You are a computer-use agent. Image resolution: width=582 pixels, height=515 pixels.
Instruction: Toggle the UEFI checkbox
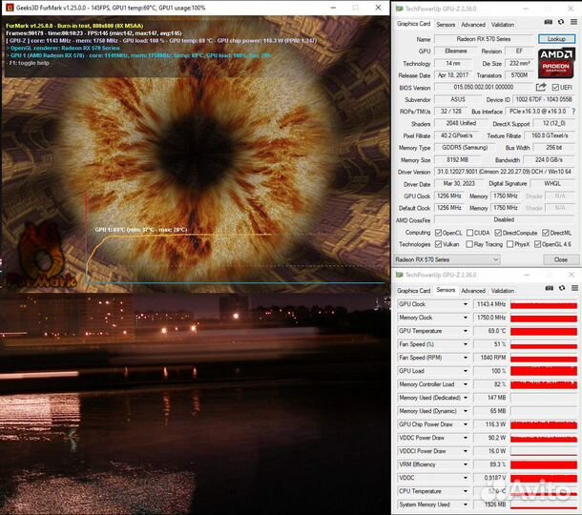coord(555,87)
